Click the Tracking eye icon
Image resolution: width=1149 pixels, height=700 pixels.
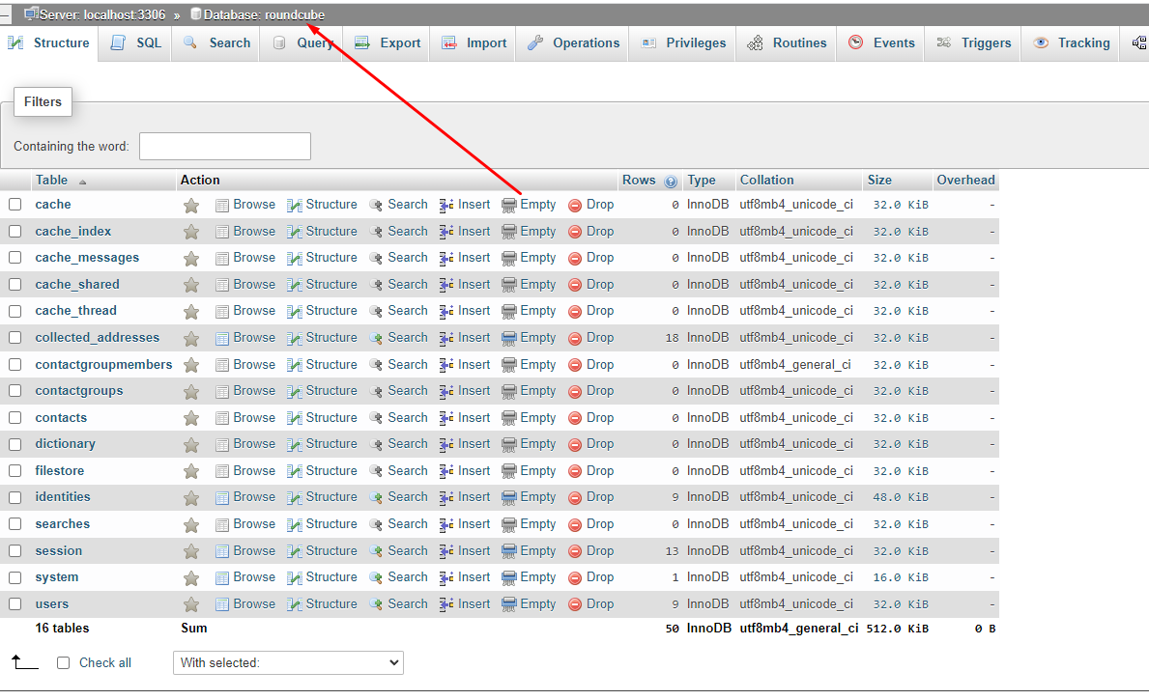(x=1041, y=42)
